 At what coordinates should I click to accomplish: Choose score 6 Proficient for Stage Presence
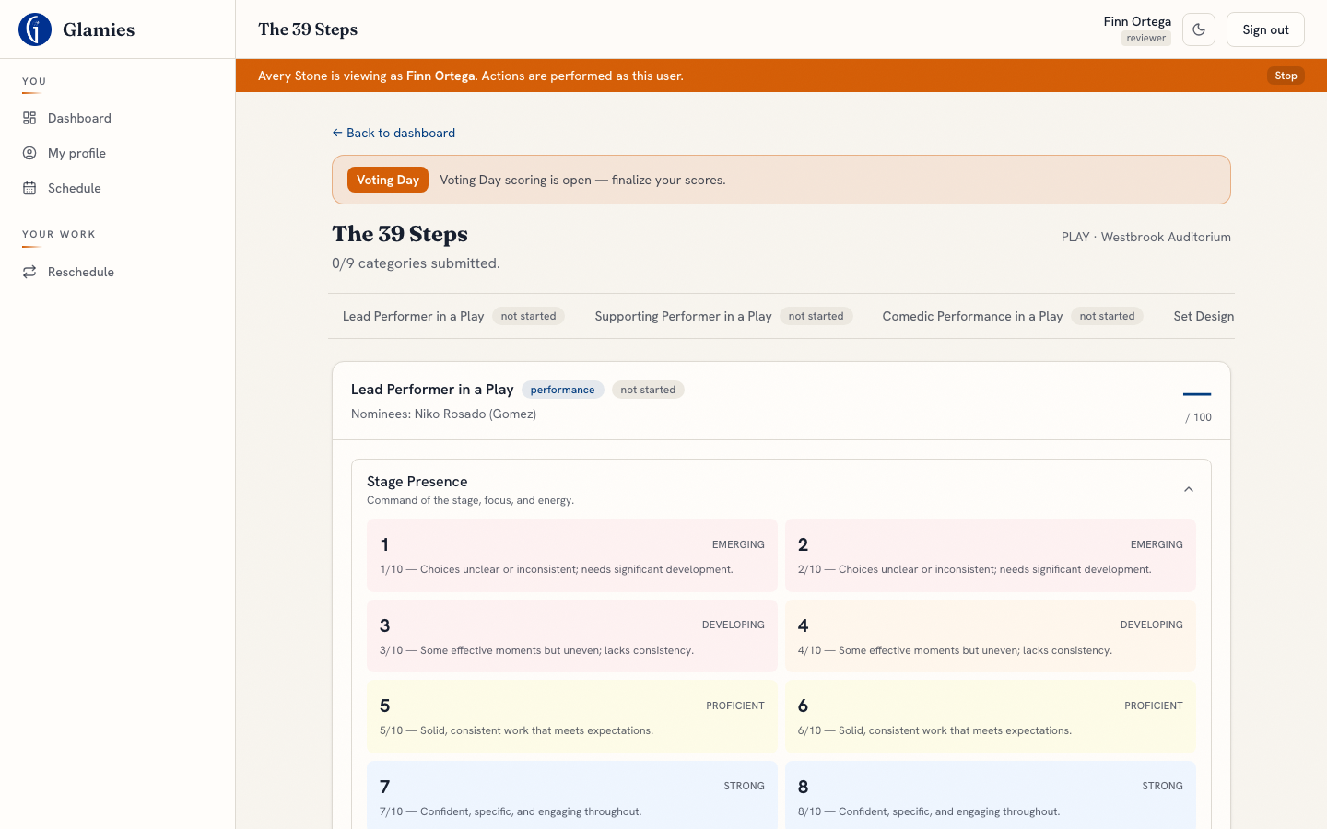pos(991,717)
